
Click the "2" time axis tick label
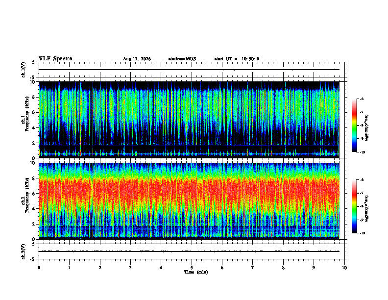[100, 268]
